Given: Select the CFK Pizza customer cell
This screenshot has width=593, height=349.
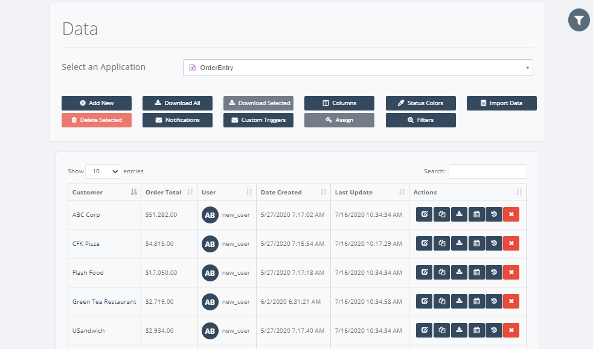Looking at the screenshot, I should click(104, 244).
